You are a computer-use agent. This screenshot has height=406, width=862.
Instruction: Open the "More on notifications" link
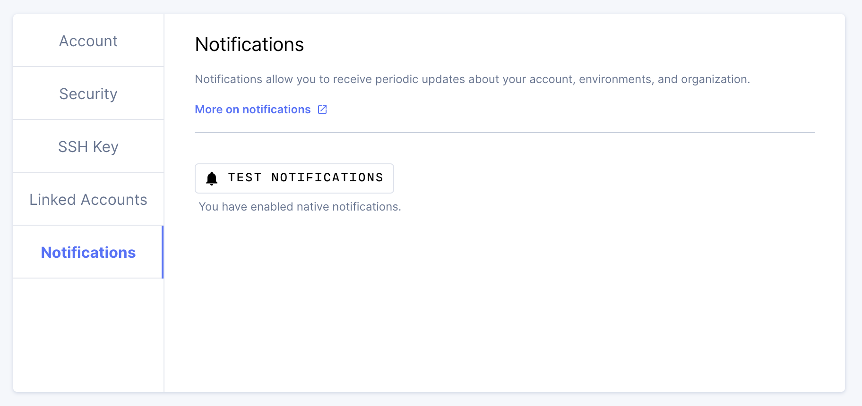(253, 110)
